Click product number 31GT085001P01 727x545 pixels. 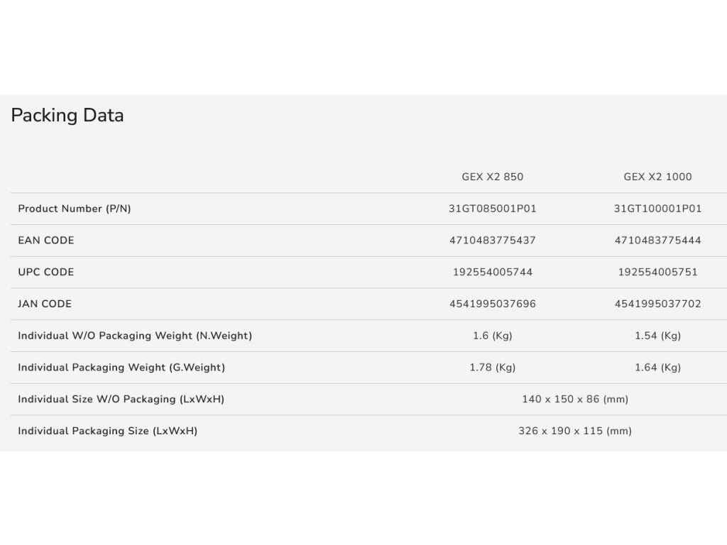click(x=493, y=209)
